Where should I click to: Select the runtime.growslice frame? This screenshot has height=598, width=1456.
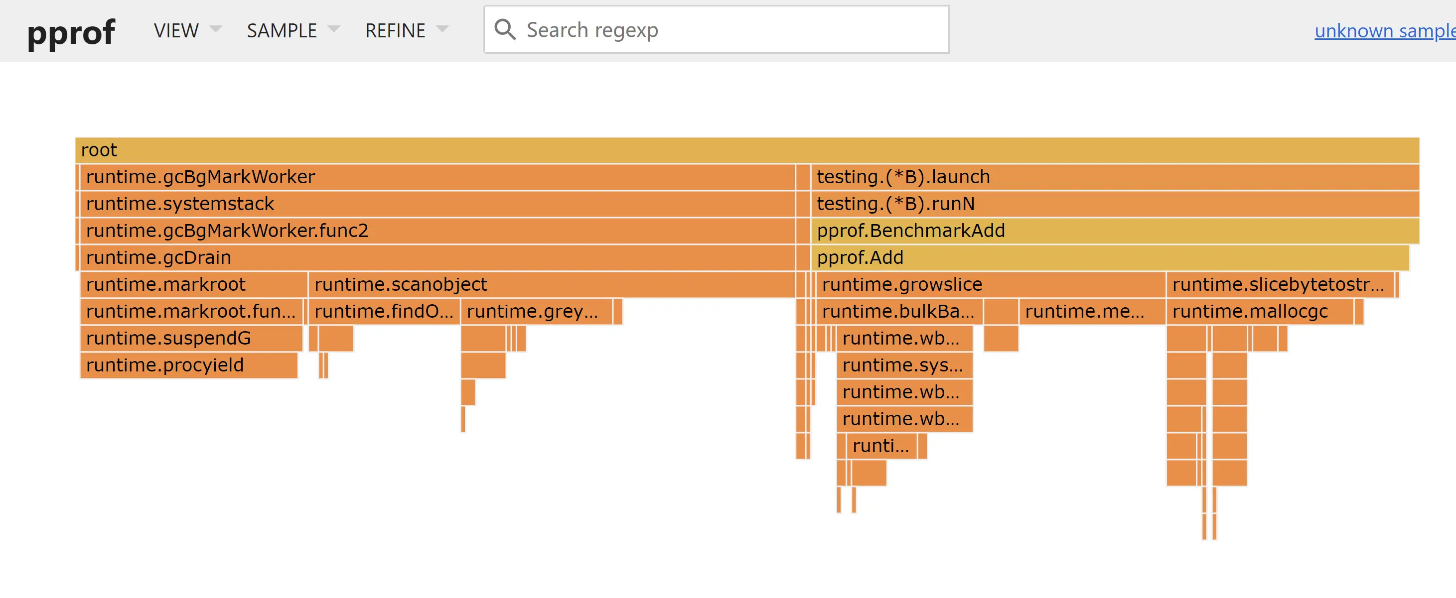[x=989, y=285]
